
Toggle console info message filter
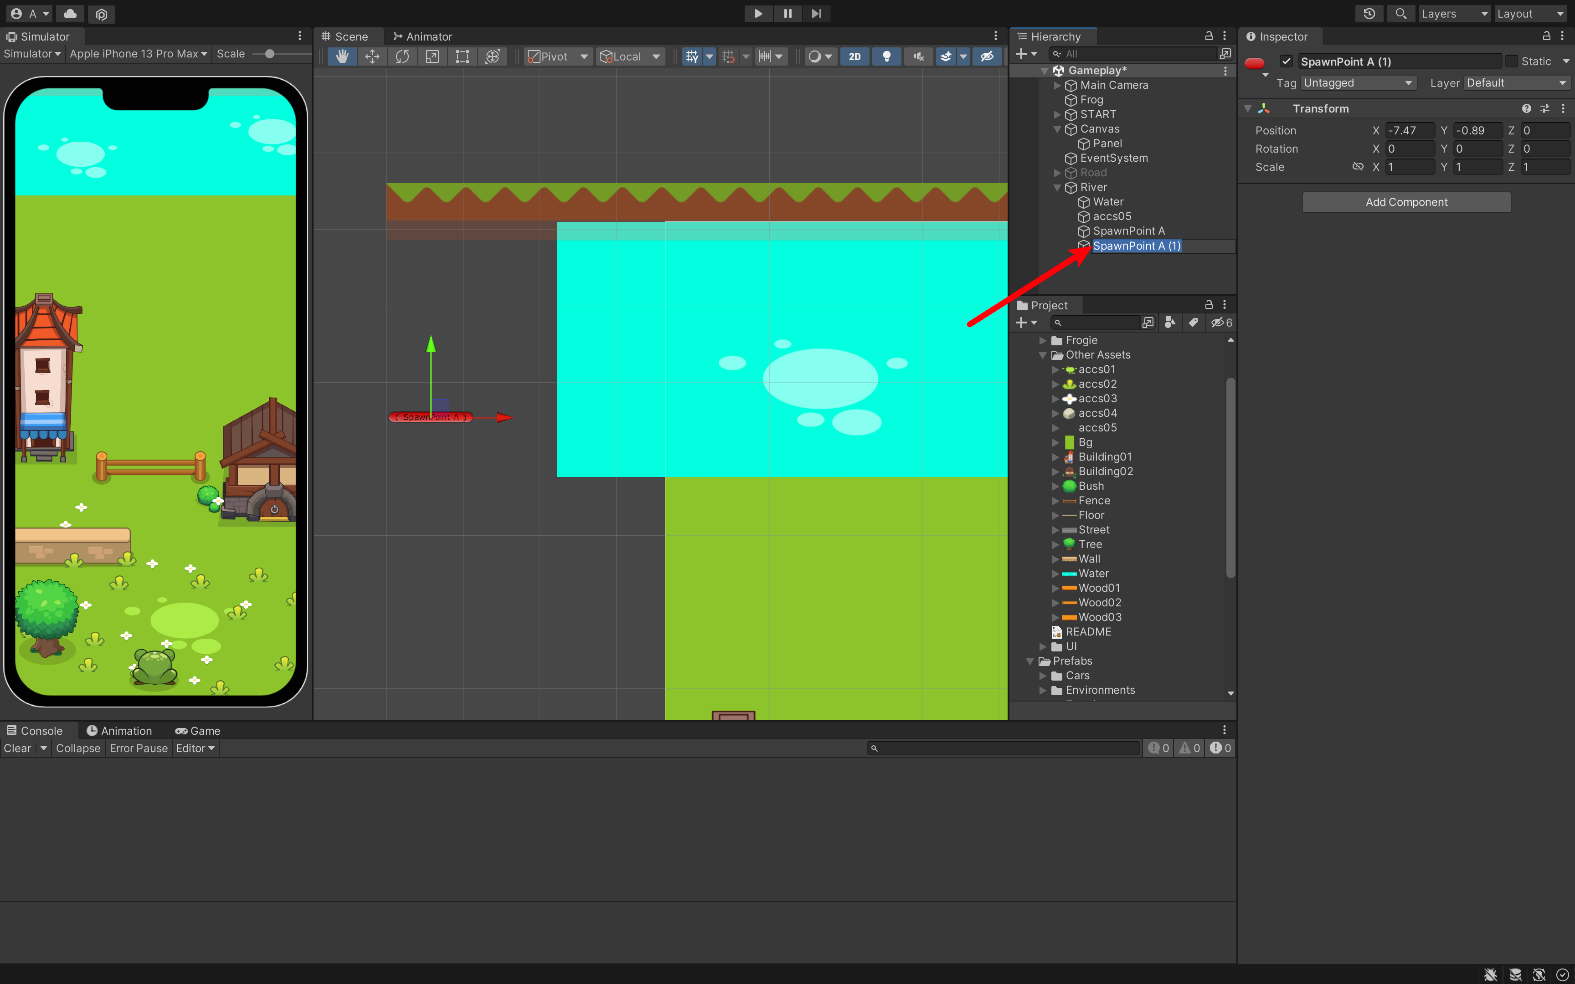[1158, 748]
